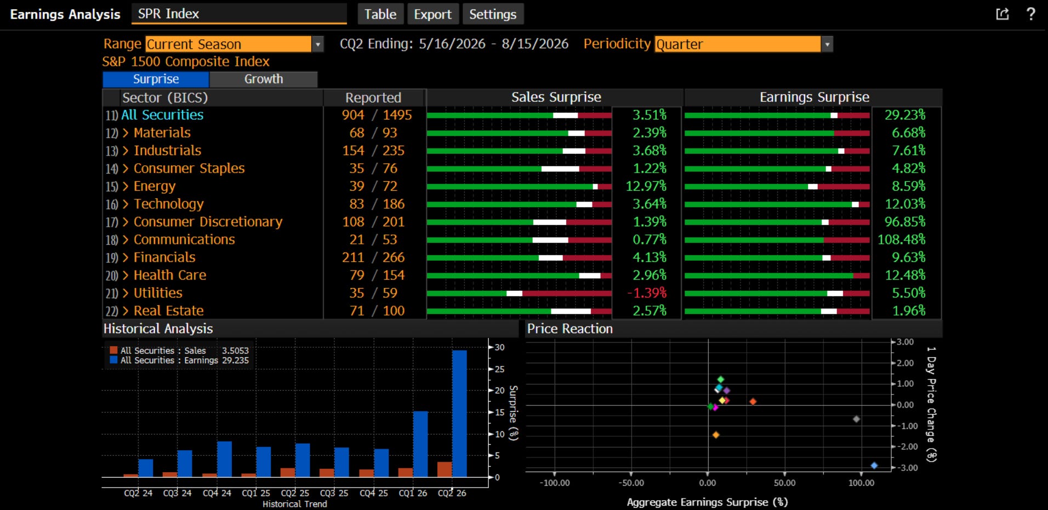Select the light blue diamond at bottom right of scatter
This screenshot has height=510, width=1048.
pos(874,466)
